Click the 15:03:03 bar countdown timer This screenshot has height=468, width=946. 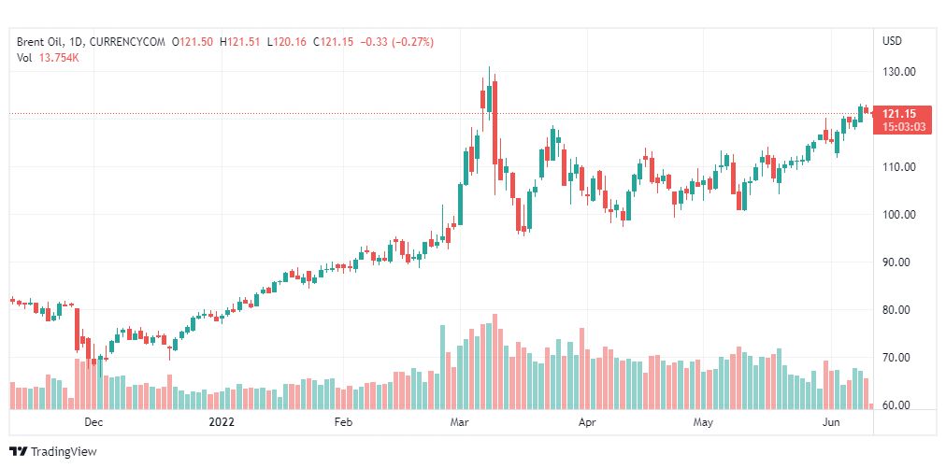902,126
